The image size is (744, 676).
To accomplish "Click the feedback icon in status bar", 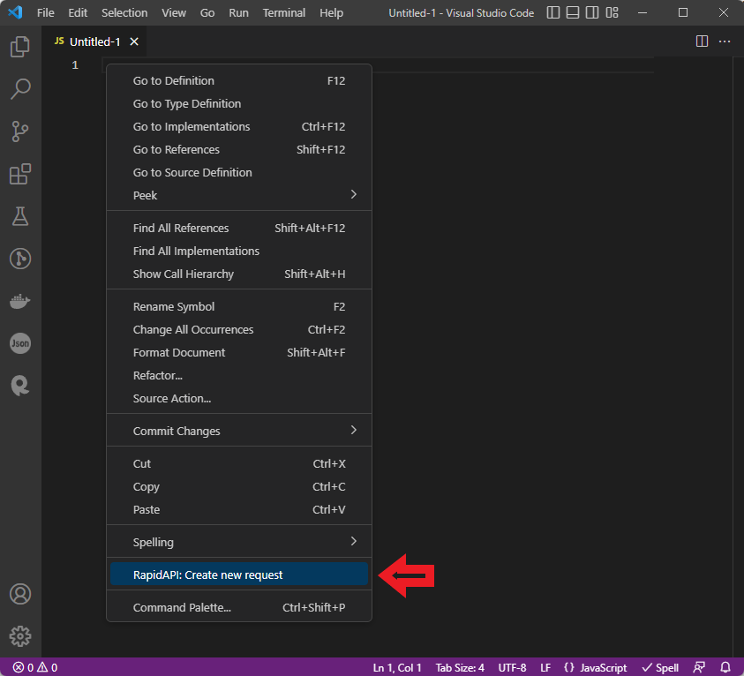I will tap(699, 667).
